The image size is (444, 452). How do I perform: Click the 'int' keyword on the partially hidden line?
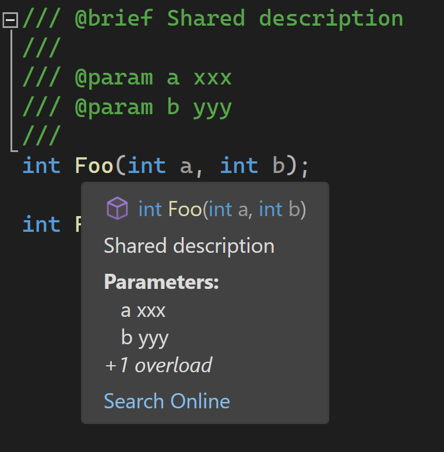click(41, 224)
